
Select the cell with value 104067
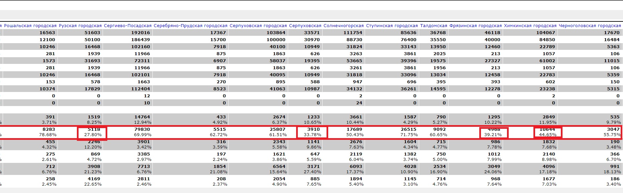pos(530,32)
